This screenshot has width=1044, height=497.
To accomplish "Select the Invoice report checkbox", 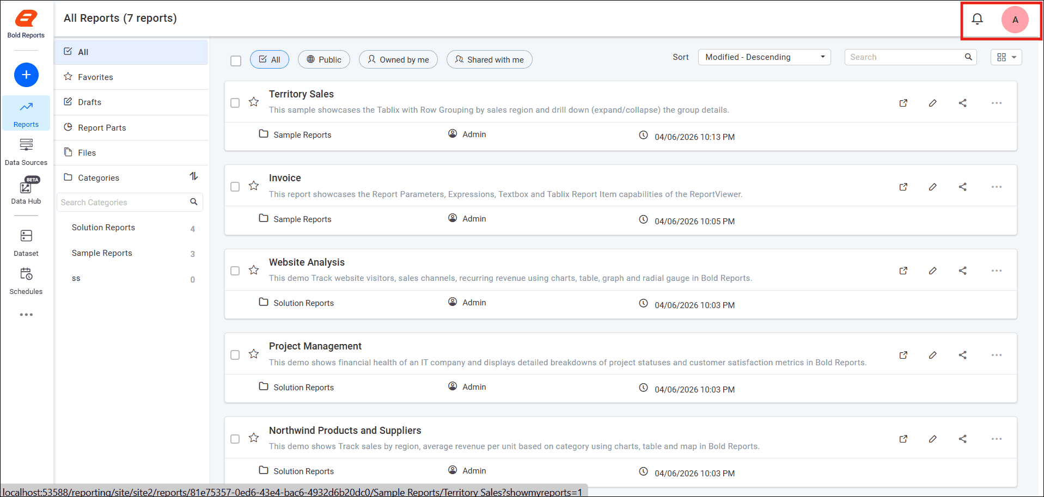I will tap(235, 187).
